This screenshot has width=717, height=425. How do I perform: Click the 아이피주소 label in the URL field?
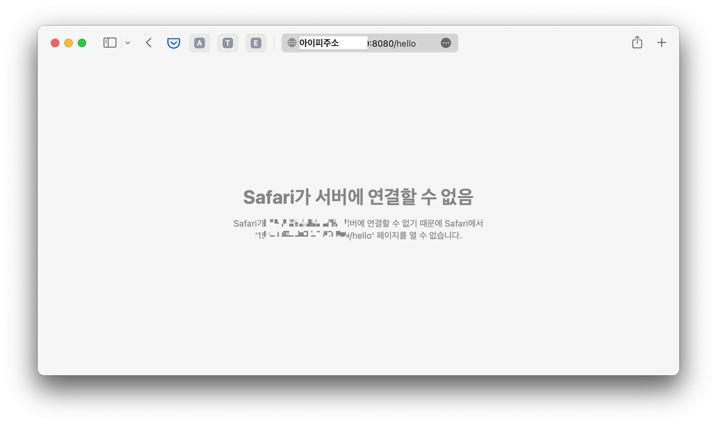(x=319, y=43)
